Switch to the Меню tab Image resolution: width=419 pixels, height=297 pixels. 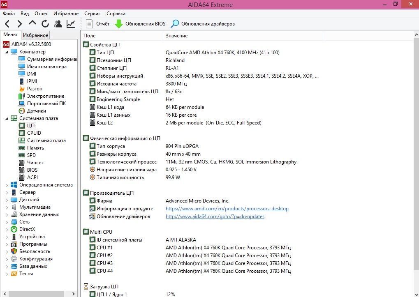[10, 35]
